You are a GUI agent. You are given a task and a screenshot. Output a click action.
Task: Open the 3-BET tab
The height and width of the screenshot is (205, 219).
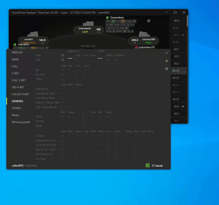(15, 73)
